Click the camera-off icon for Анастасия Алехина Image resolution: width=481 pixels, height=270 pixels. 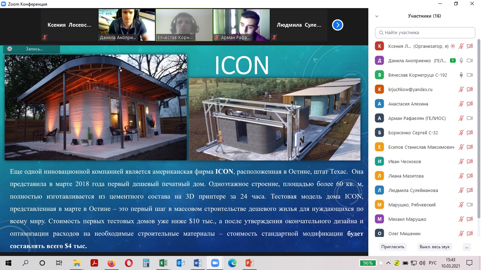pyautogui.click(x=469, y=104)
